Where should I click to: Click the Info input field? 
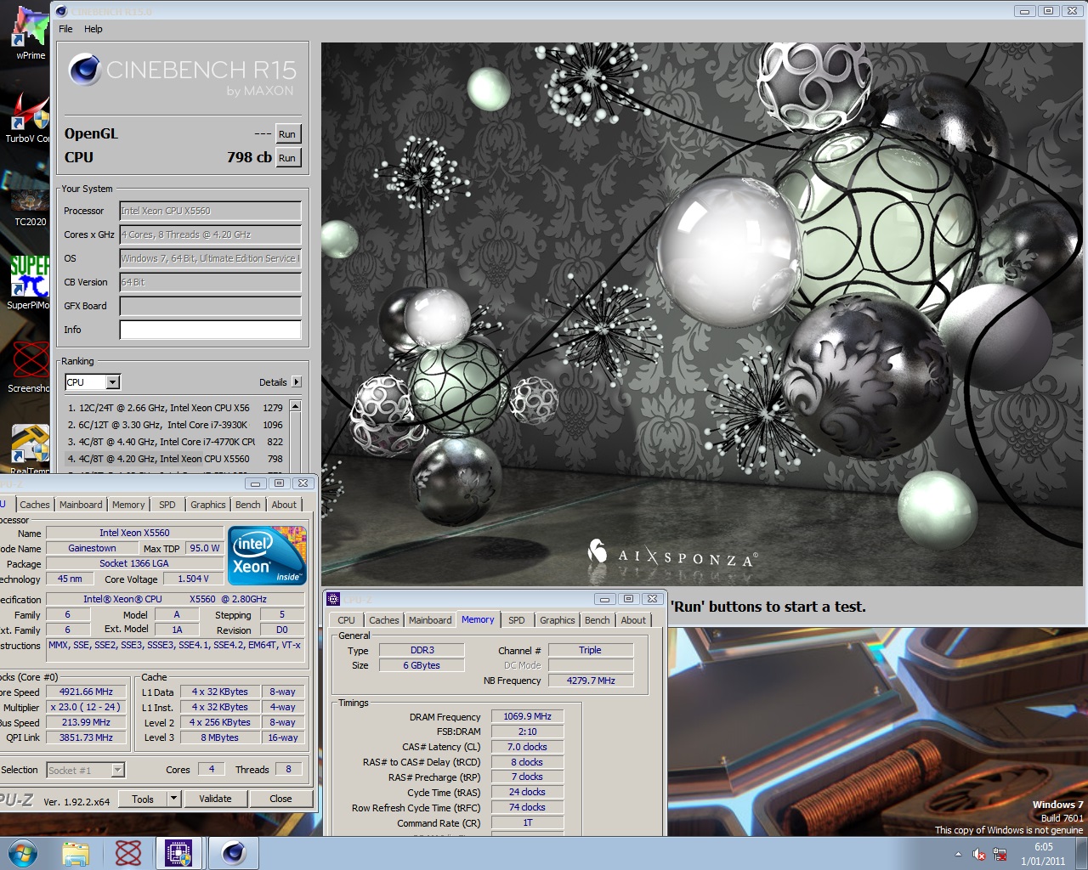(x=211, y=330)
